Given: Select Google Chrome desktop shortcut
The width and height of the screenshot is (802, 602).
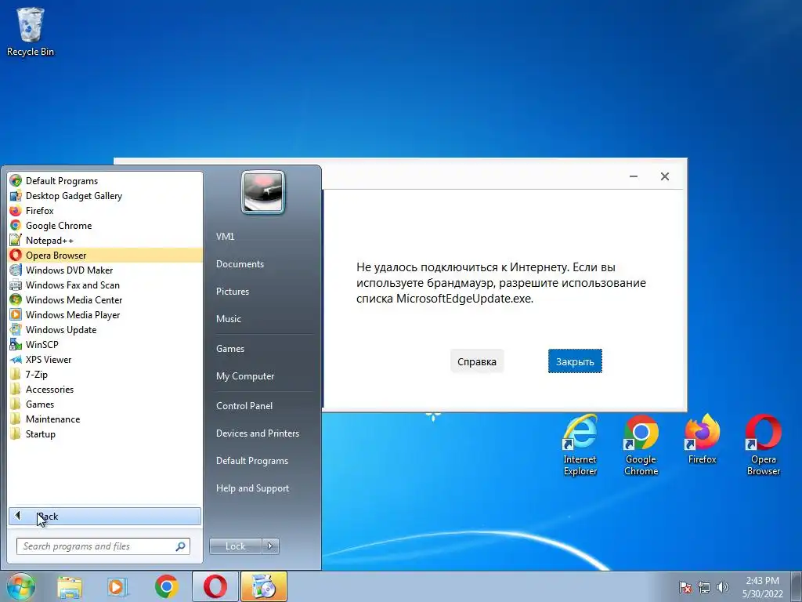Looking at the screenshot, I should [x=641, y=445].
